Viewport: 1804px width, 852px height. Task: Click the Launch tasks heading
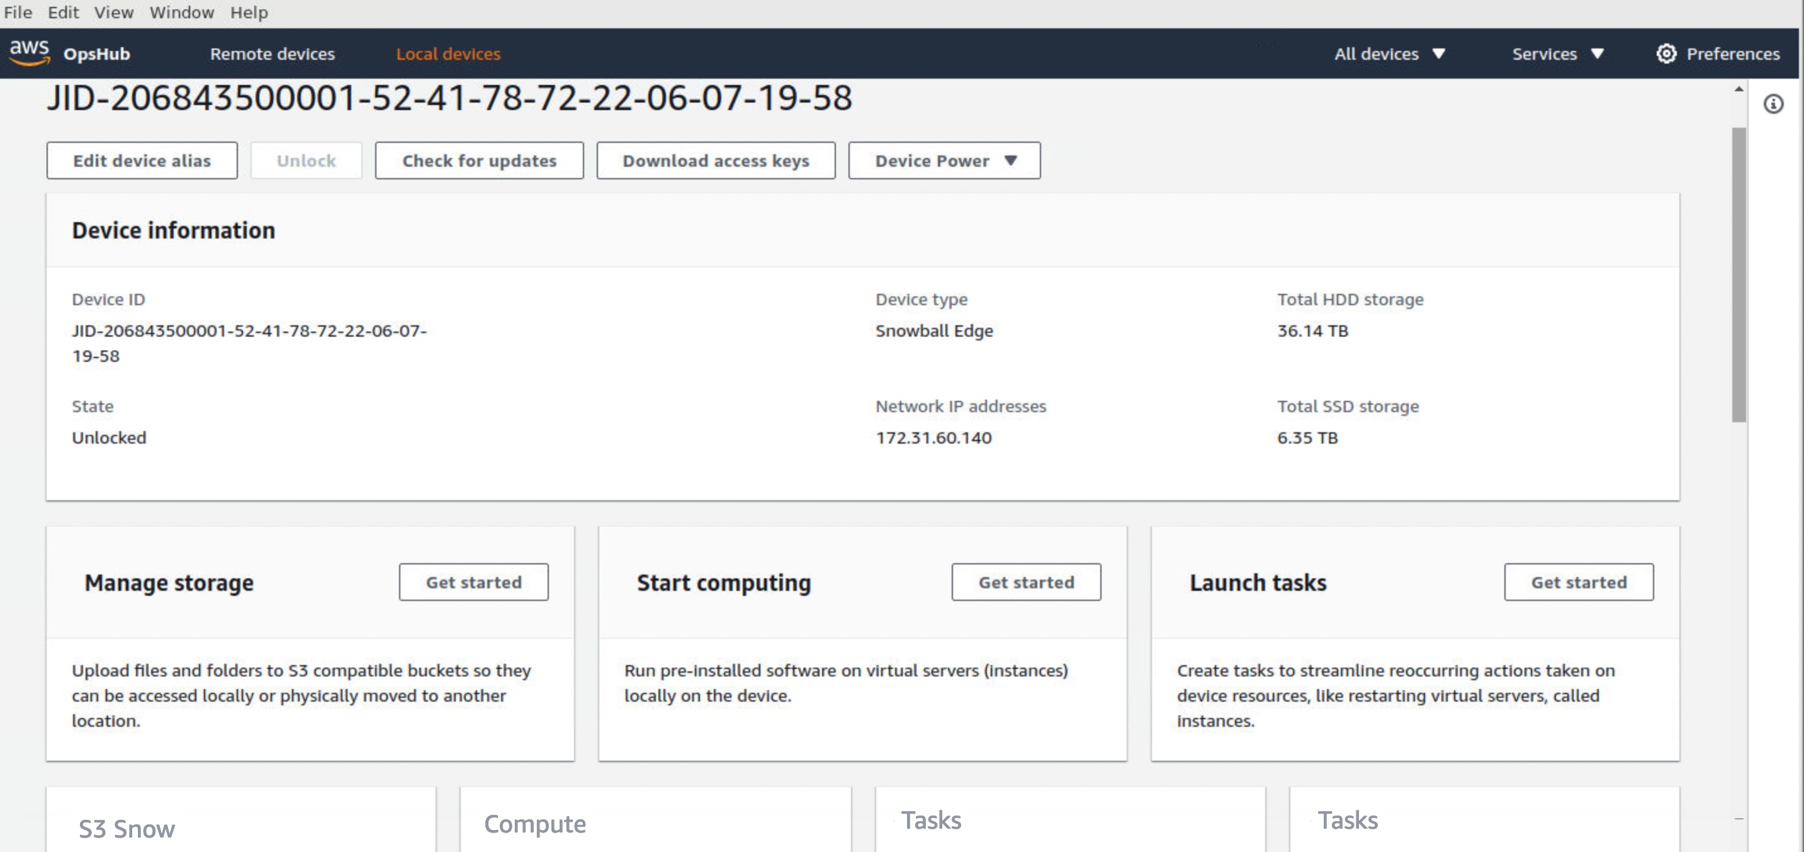[1258, 583]
